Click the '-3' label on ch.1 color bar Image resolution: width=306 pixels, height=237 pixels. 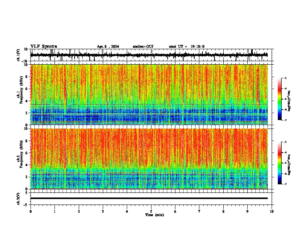pyautogui.click(x=285, y=78)
